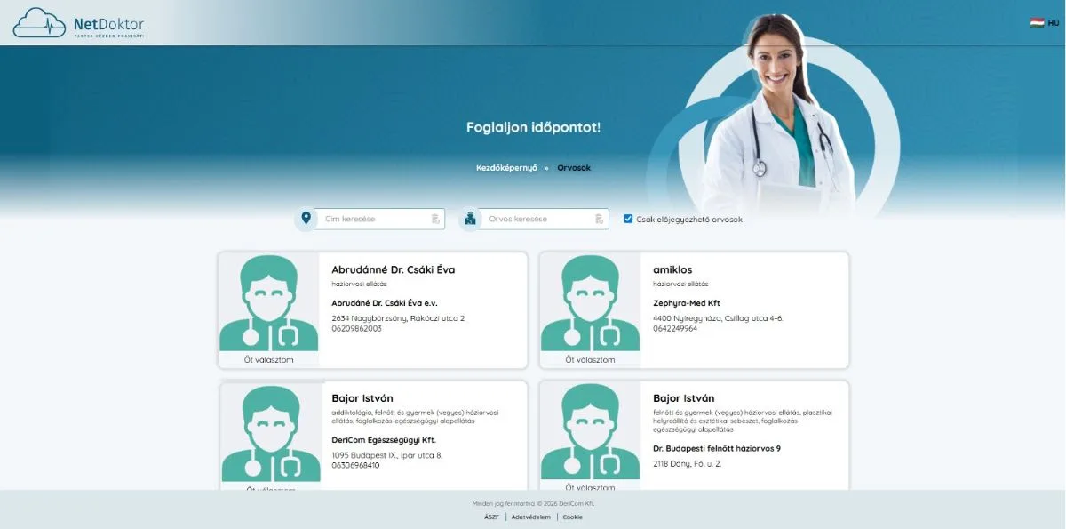1066x529 pixels.
Task: Open the NetDoktor logo home link
Action: 78,23
